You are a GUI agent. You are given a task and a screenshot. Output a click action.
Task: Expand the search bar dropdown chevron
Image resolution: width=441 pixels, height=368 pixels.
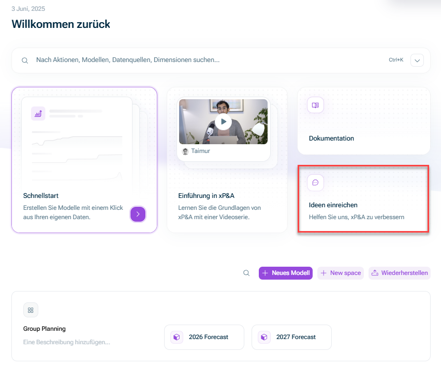click(417, 60)
